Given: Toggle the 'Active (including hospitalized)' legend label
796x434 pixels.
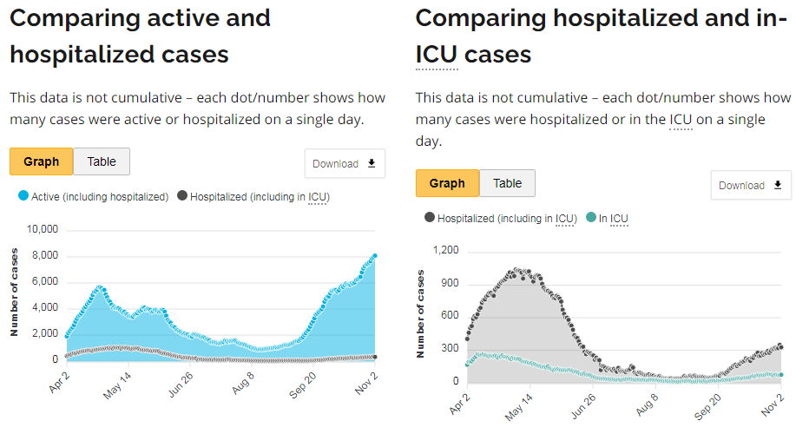Looking at the screenshot, I should [x=99, y=197].
